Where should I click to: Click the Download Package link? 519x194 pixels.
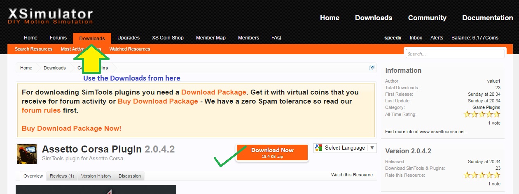point(213,92)
